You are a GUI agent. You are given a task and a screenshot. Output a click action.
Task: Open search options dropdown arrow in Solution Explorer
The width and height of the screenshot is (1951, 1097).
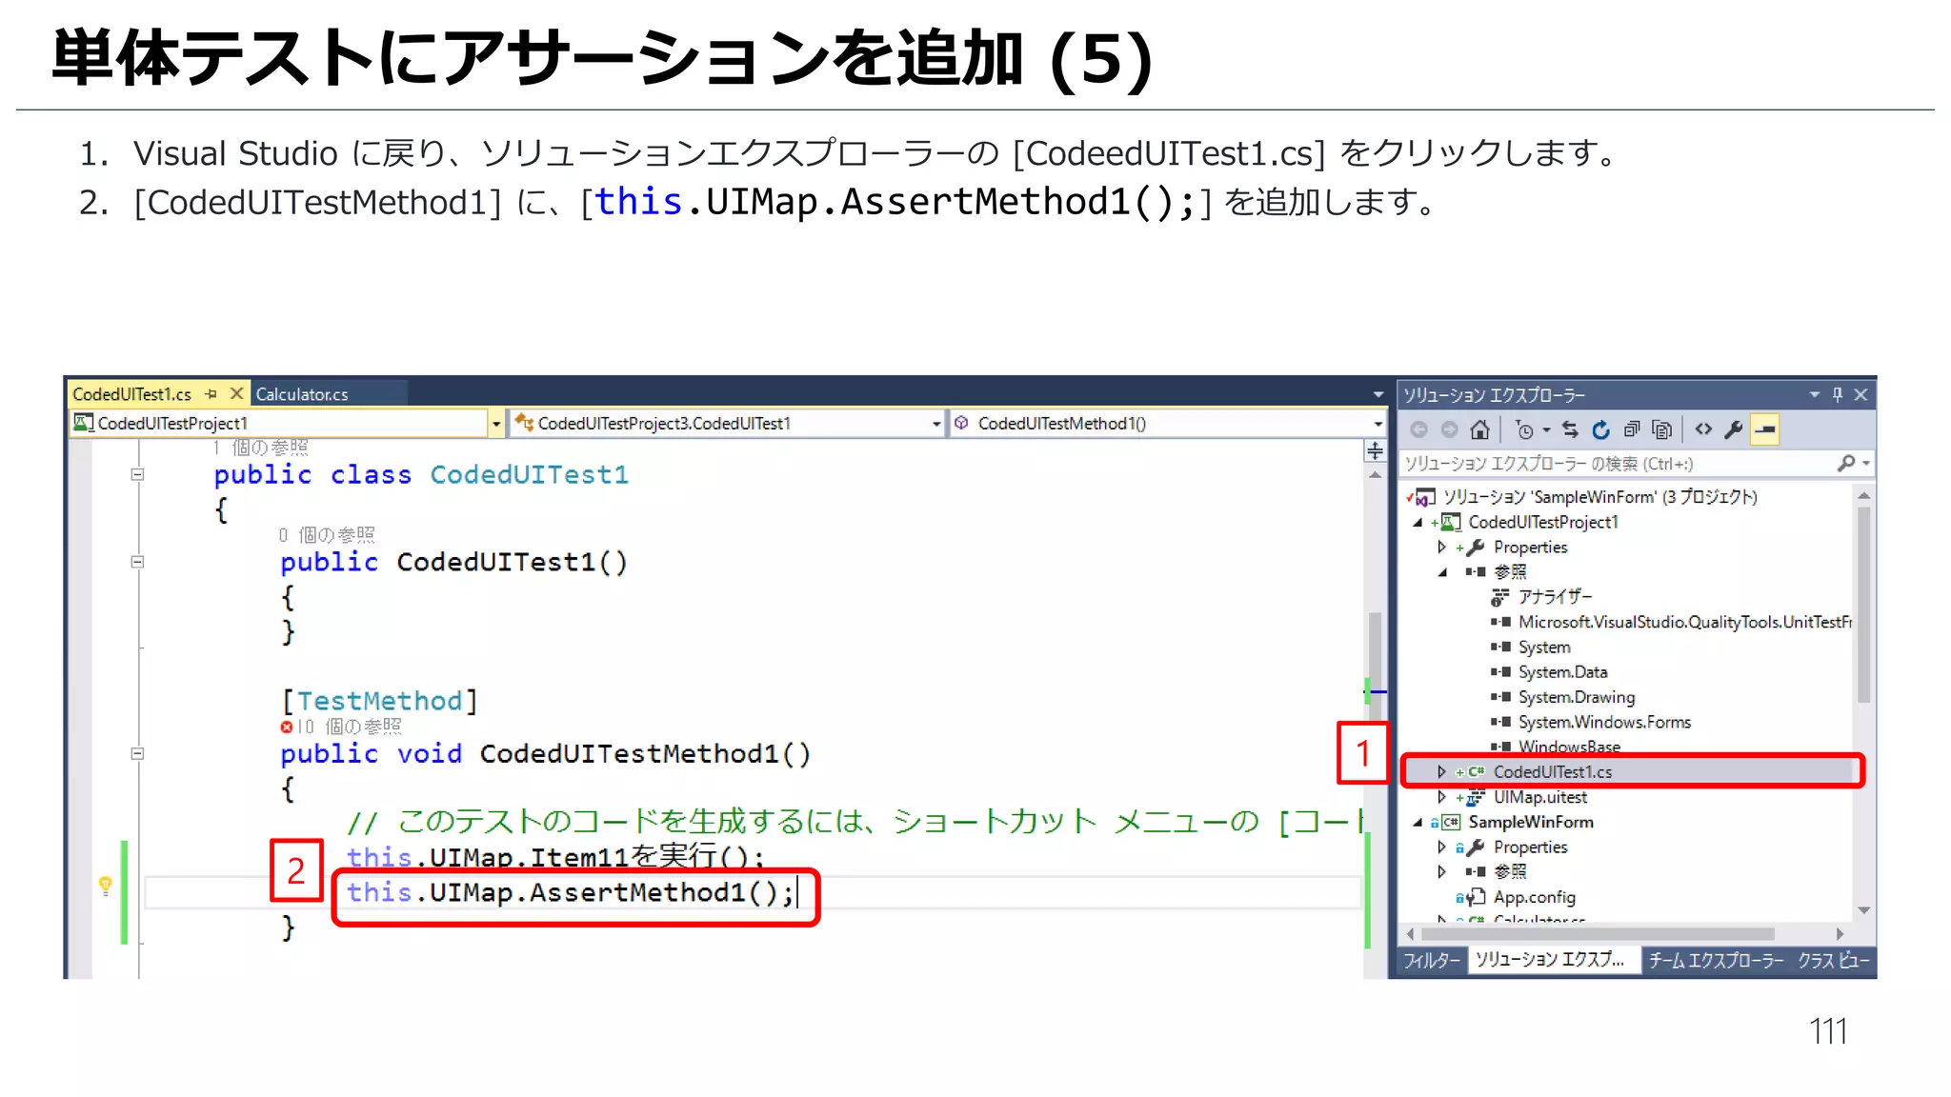pyautogui.click(x=1866, y=464)
